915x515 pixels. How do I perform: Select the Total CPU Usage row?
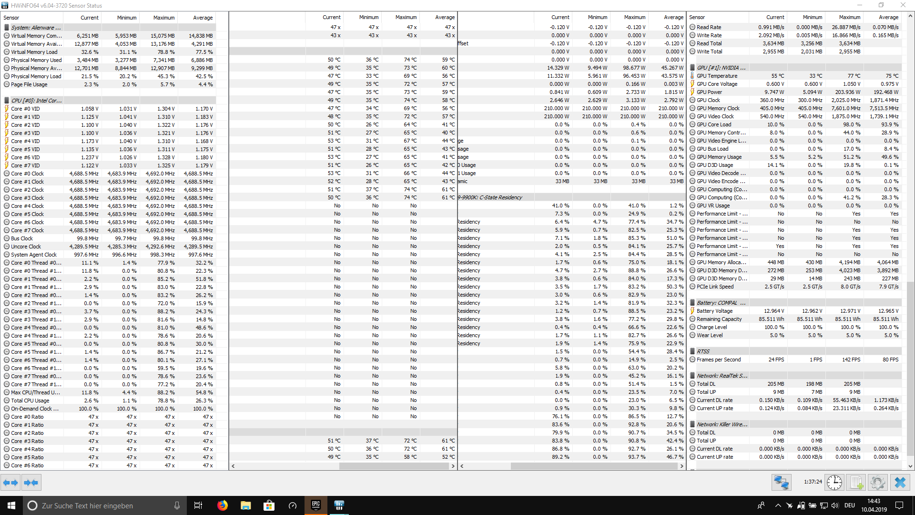click(109, 401)
